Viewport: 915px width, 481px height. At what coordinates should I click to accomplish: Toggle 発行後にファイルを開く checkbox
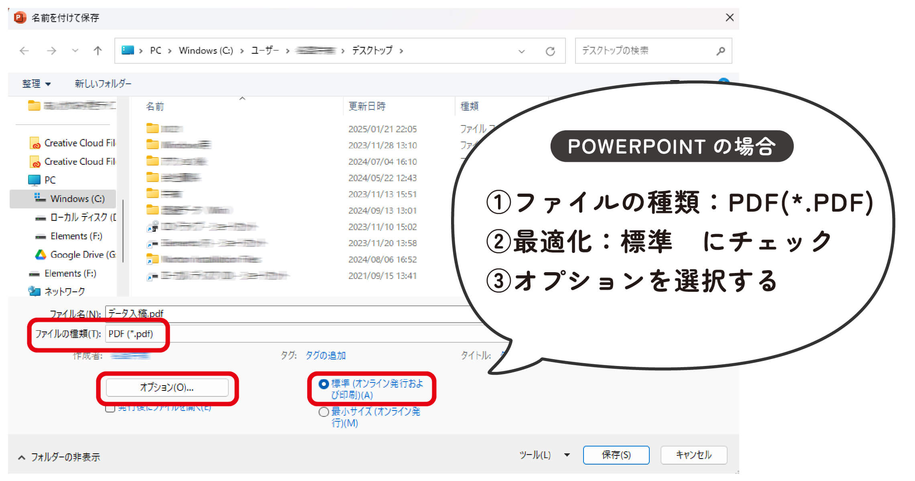pos(110,408)
